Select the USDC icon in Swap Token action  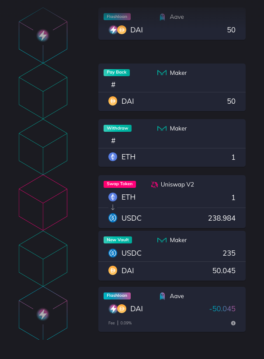[113, 218]
